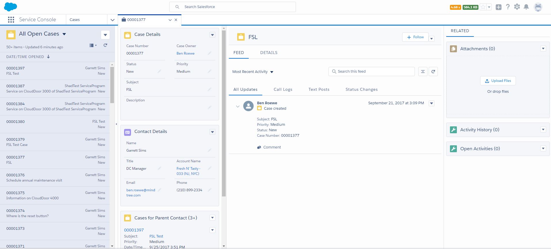Click the feed filter options icon
The height and width of the screenshot is (249, 551).
tap(423, 72)
